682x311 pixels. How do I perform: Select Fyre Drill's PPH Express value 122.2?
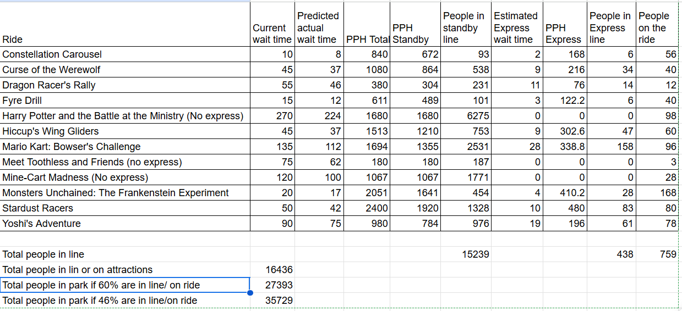565,101
